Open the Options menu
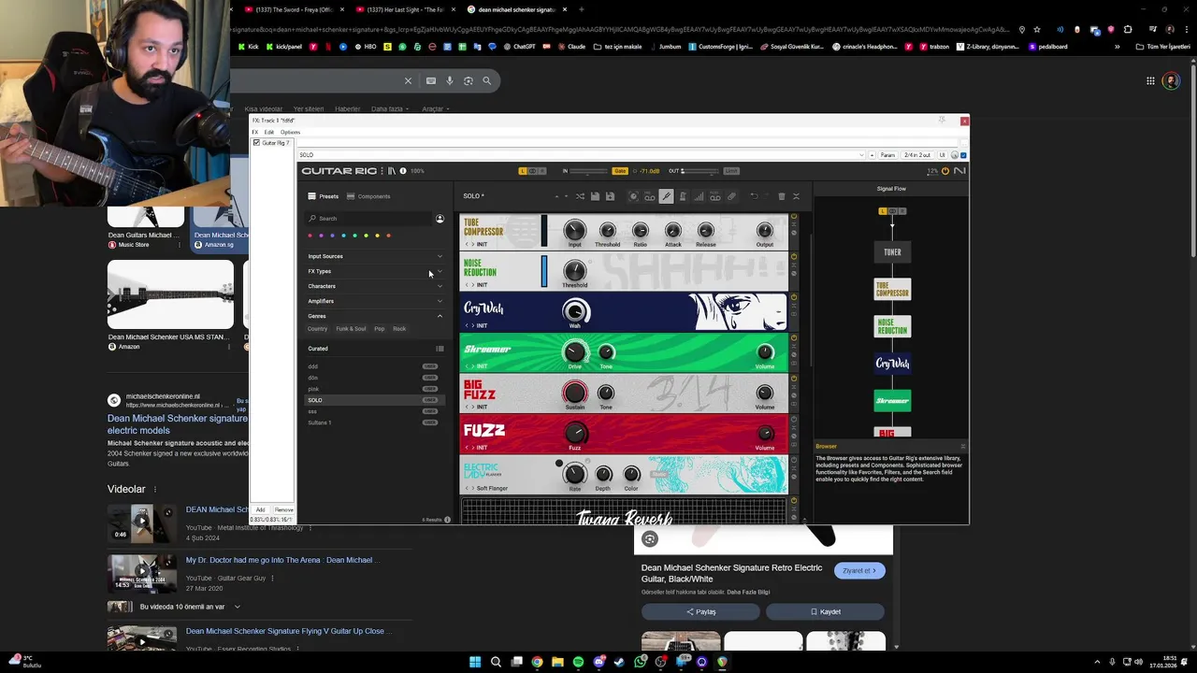1197x673 pixels. click(x=290, y=132)
